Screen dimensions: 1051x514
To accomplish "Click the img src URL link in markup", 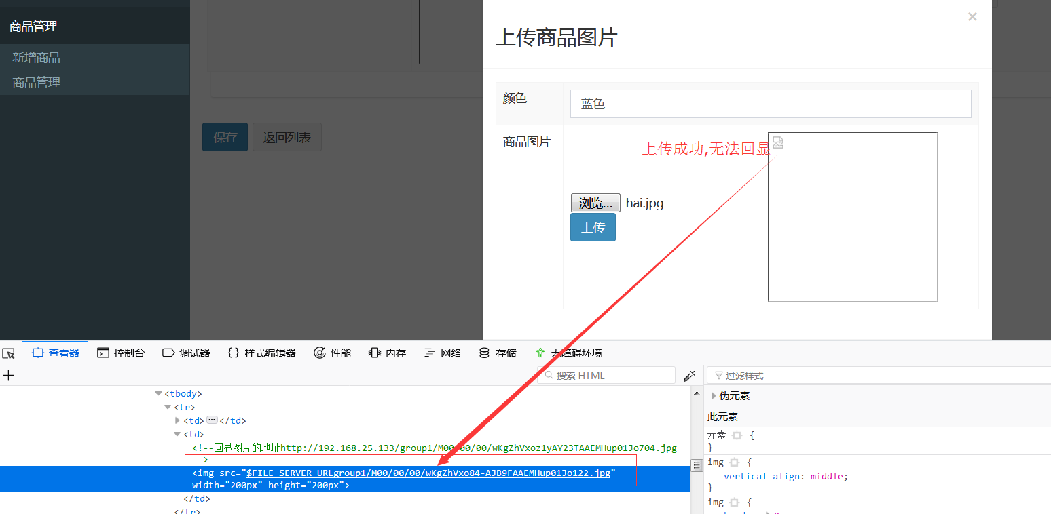I will [x=428, y=473].
